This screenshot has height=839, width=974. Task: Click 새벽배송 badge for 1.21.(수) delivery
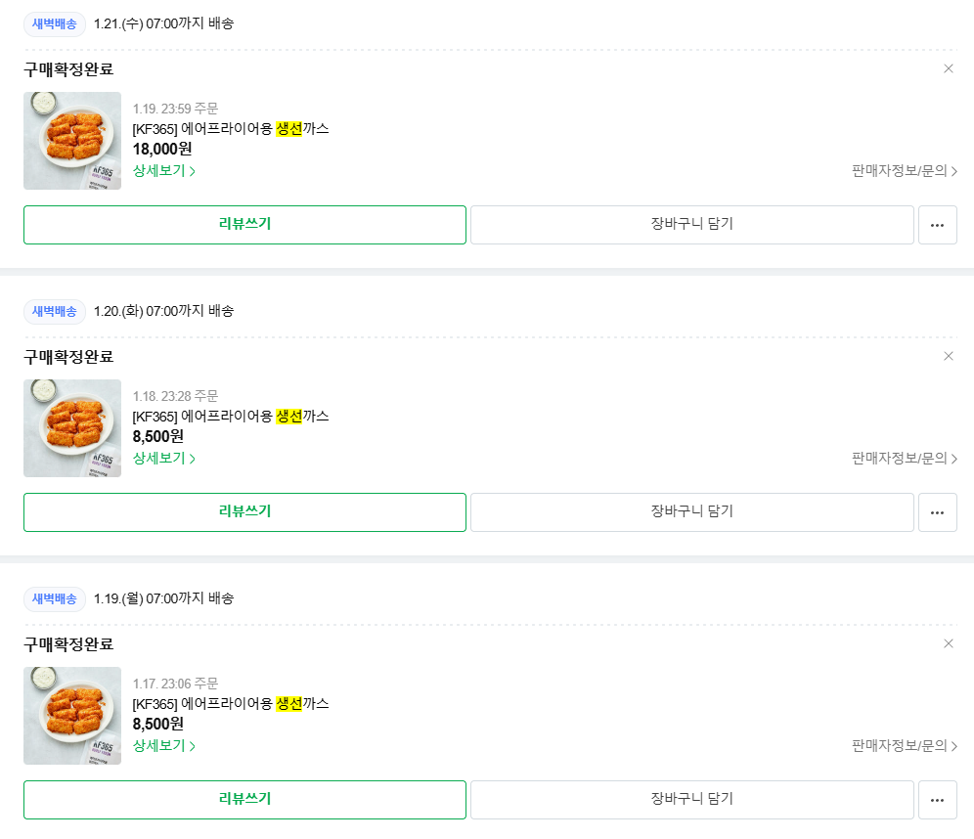[55, 23]
